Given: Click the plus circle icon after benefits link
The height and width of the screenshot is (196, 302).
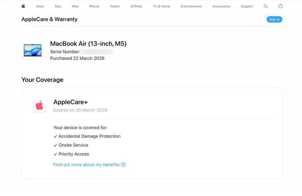Looking at the screenshot, I should [x=123, y=165].
